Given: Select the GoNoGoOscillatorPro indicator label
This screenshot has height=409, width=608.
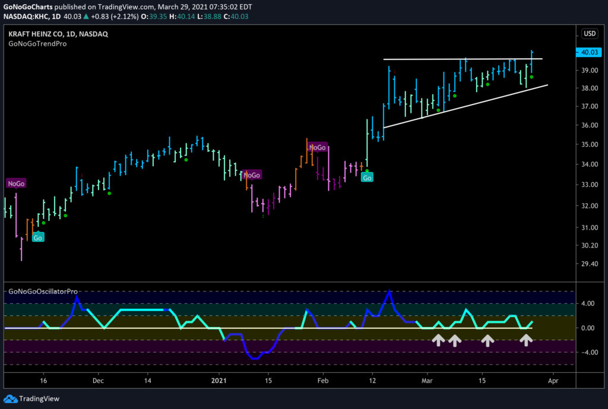Looking at the screenshot, I should (x=43, y=291).
